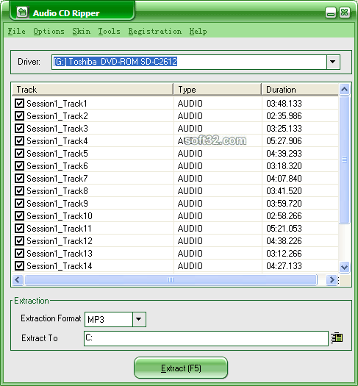Open the Help menu
Viewport: 358px width, 386px height.
[198, 32]
